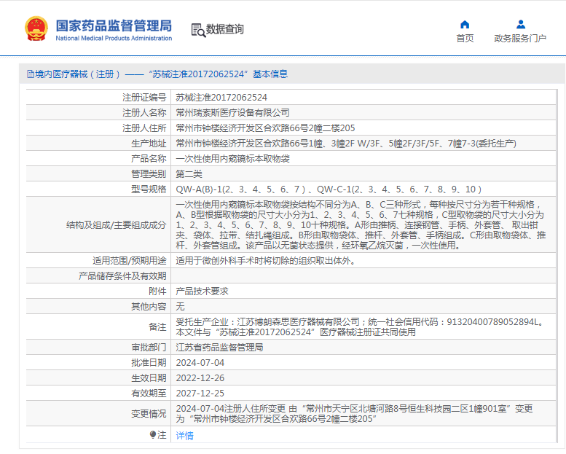The height and width of the screenshot is (454, 566).
Task: Click the national emblem logo
Action: tap(36, 28)
